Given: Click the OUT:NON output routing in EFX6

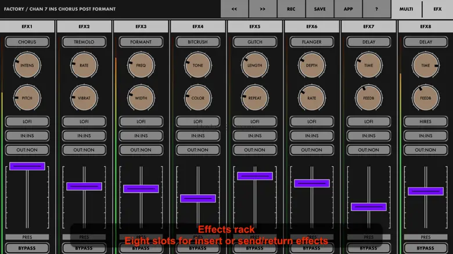Looking at the screenshot, I should tap(312, 150).
